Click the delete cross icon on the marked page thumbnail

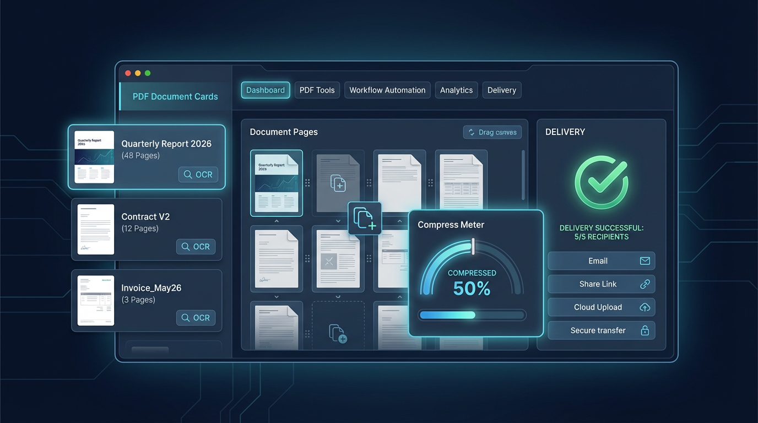click(329, 261)
